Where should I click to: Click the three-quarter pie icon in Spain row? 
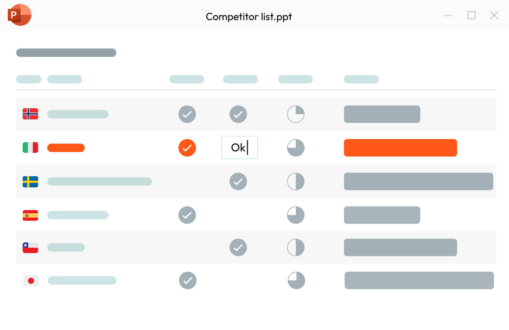296,215
